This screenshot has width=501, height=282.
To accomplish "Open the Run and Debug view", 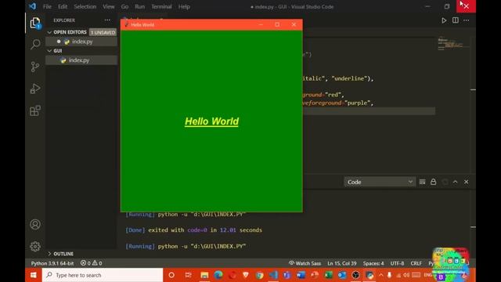I will click(35, 89).
